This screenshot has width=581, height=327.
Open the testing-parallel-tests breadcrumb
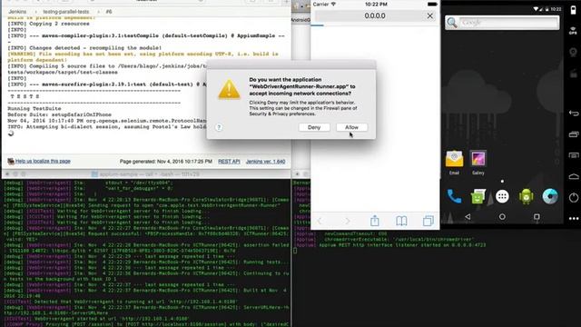point(66,12)
